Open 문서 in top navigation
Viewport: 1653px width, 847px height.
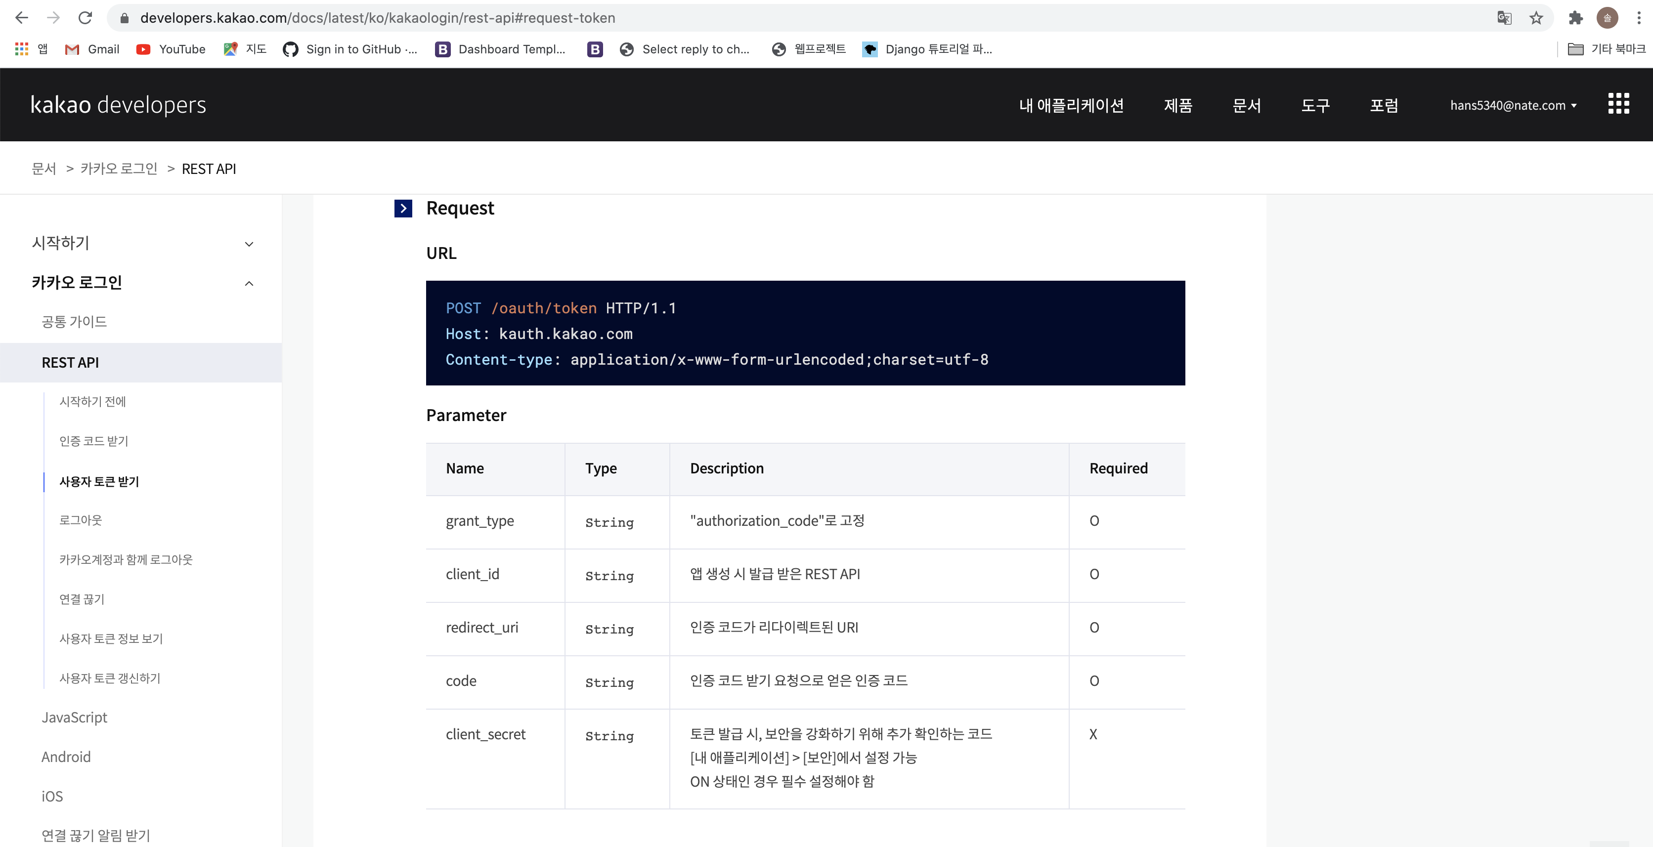(1247, 105)
